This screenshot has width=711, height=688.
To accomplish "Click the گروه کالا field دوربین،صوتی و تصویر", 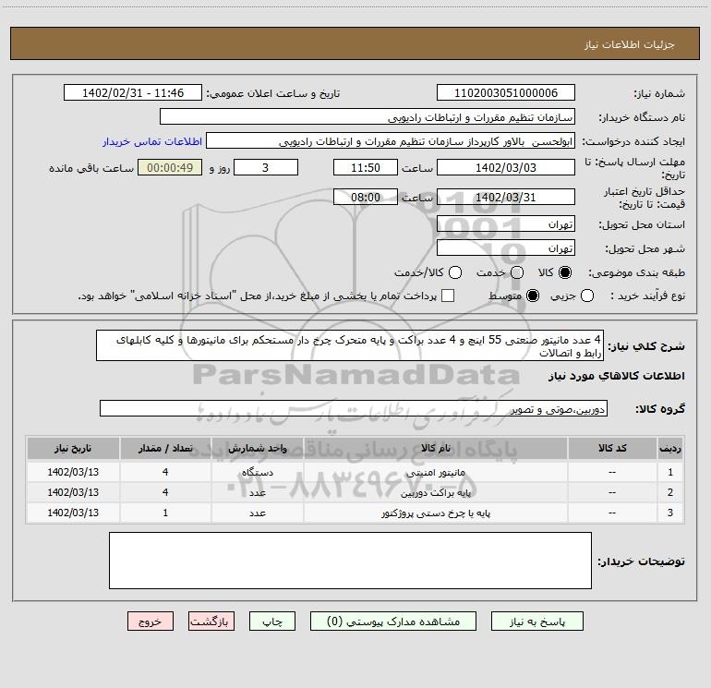I will click(354, 408).
